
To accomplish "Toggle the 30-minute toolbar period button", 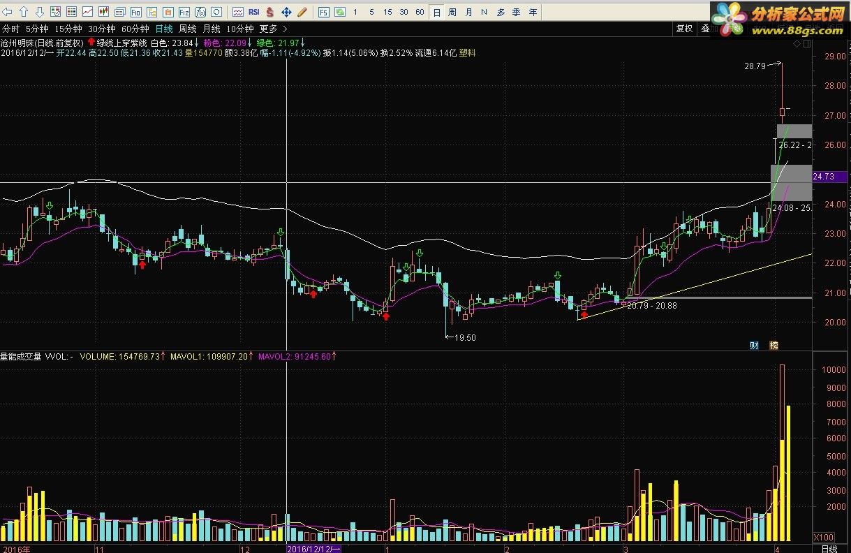I will [404, 12].
